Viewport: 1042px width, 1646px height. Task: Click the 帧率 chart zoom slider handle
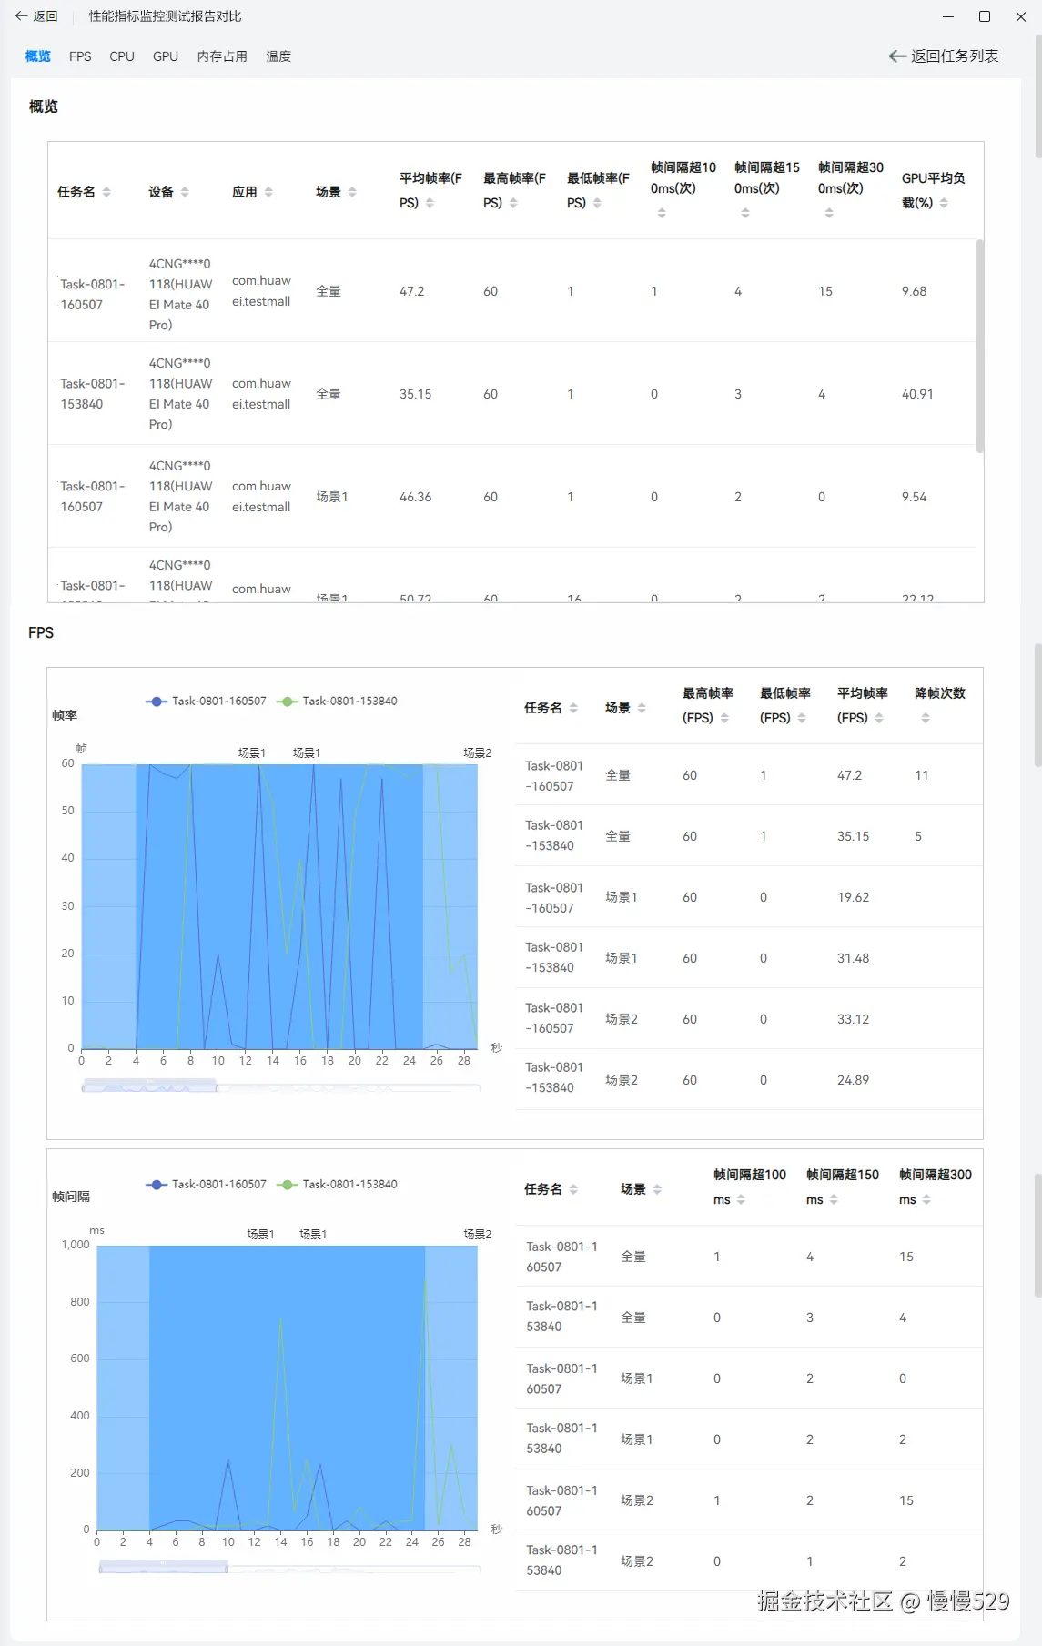(149, 1086)
